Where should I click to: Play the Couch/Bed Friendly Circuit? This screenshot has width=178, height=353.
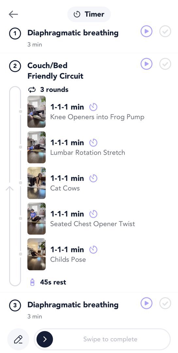point(147,64)
